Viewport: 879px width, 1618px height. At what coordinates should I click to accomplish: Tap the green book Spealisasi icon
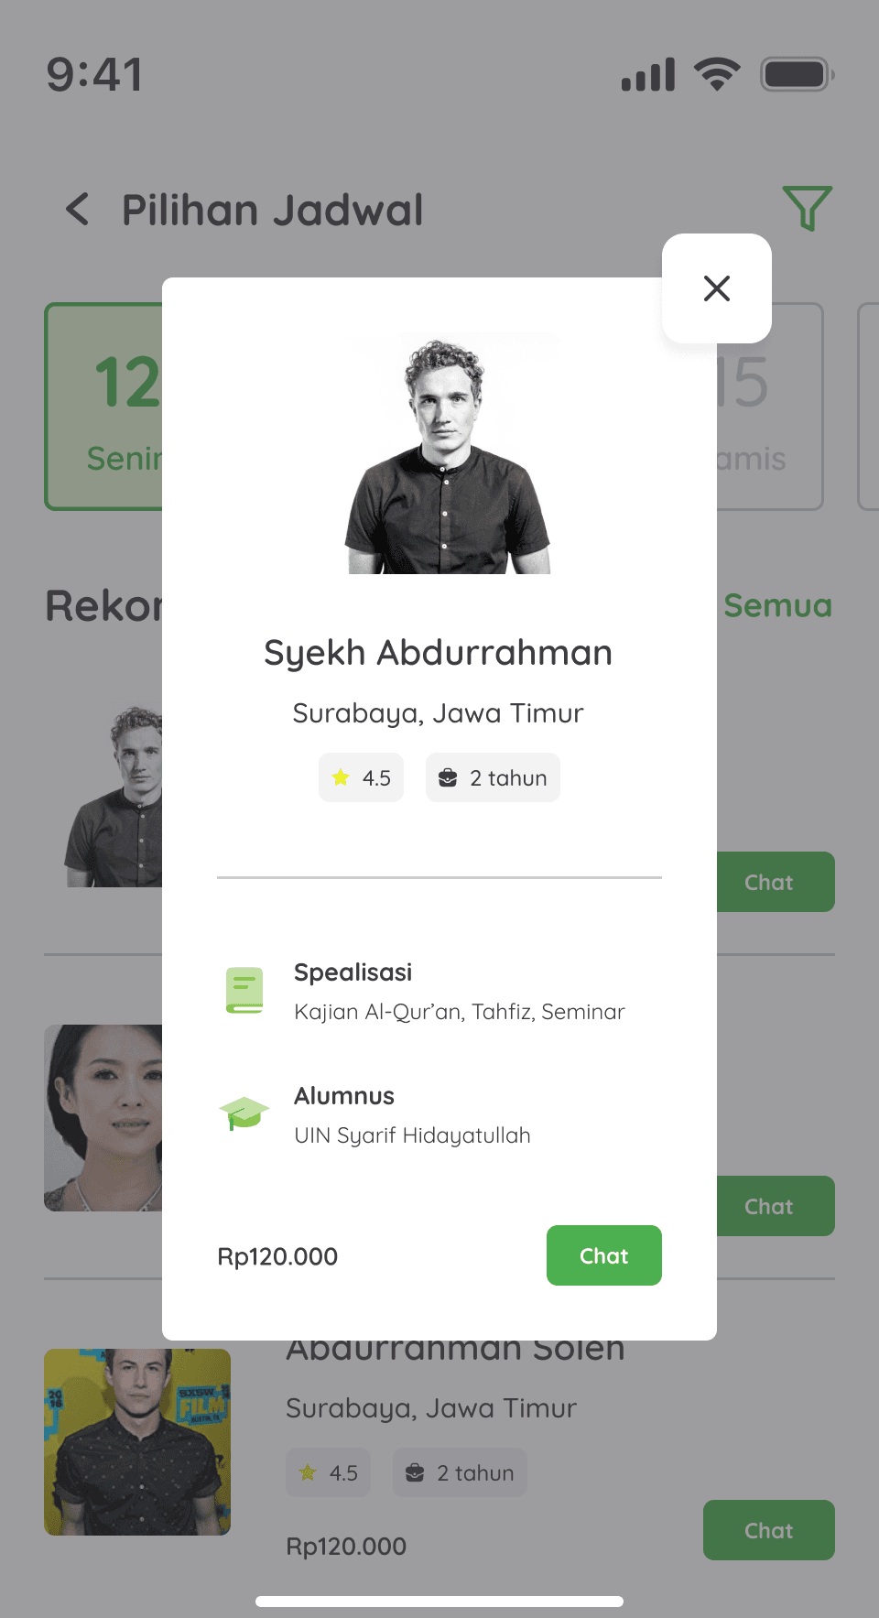pyautogui.click(x=244, y=991)
